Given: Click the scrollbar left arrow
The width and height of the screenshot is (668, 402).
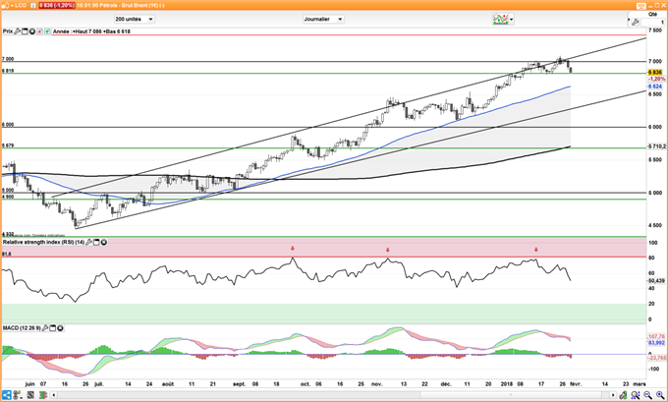Looking at the screenshot, I should pos(54,395).
